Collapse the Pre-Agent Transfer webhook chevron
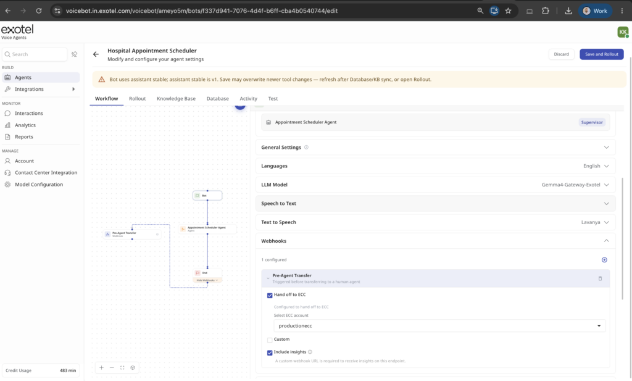The height and width of the screenshot is (381, 632). click(268, 278)
